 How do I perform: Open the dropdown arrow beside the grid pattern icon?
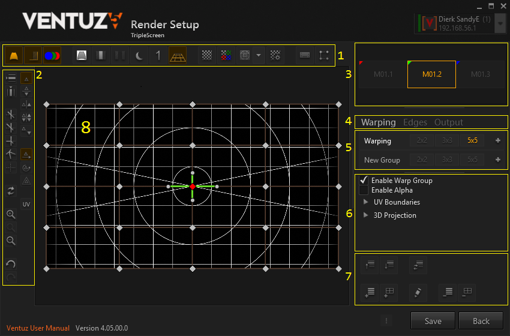click(x=258, y=56)
